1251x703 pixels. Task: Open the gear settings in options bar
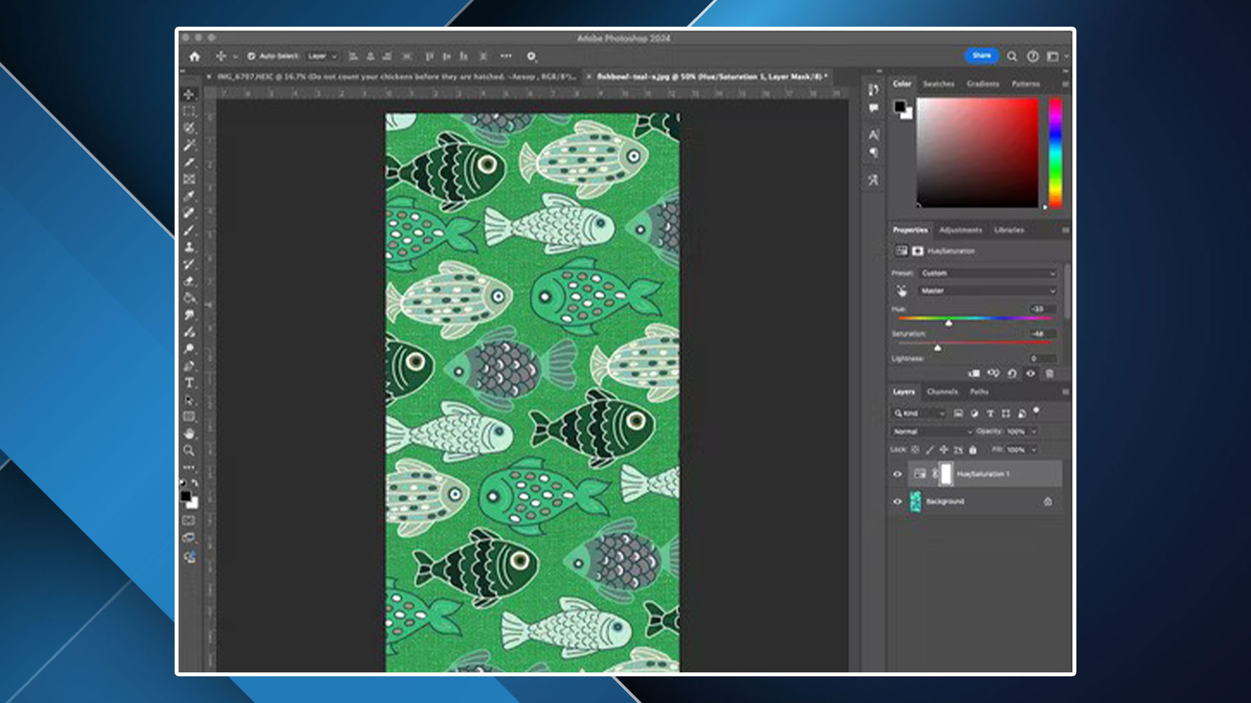click(x=531, y=57)
